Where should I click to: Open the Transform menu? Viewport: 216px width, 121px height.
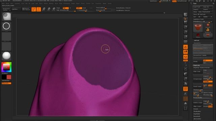pos(98,3)
